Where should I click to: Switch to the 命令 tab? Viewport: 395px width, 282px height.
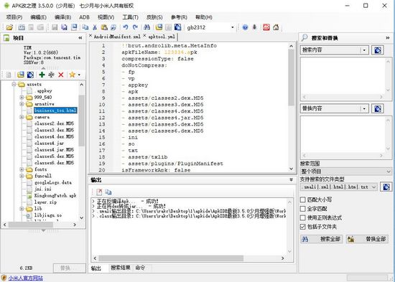tap(140, 268)
